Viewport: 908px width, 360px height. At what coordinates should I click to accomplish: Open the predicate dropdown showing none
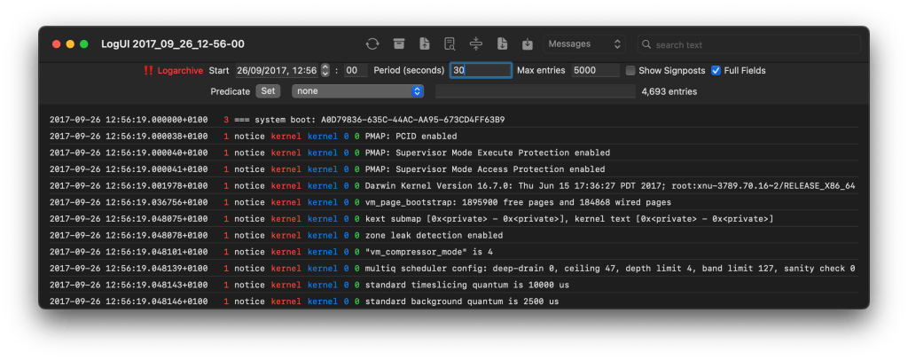[x=357, y=90]
